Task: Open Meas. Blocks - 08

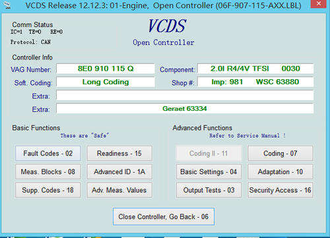Action: tap(48, 171)
